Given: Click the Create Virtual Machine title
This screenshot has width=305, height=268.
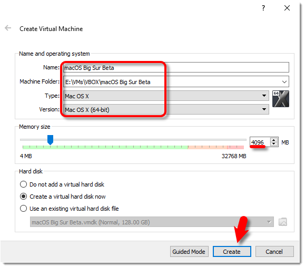Looking at the screenshot, I should (x=51, y=29).
